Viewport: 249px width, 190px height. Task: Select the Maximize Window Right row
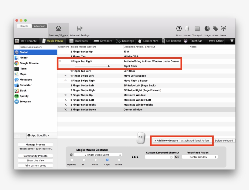(x=146, y=105)
